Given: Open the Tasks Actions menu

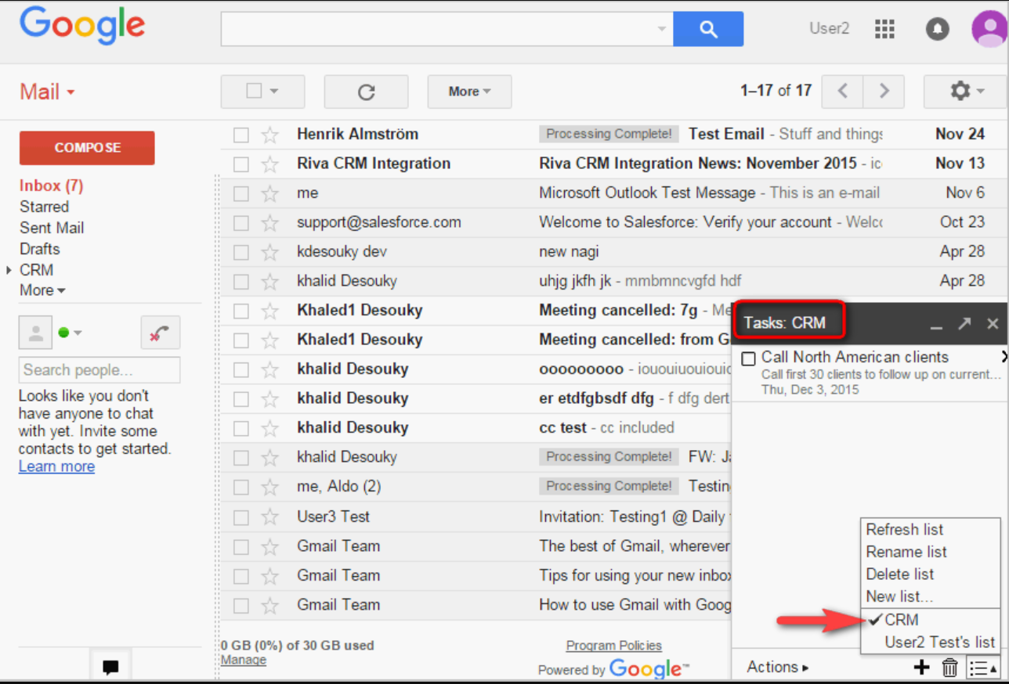Looking at the screenshot, I should coord(777,667).
